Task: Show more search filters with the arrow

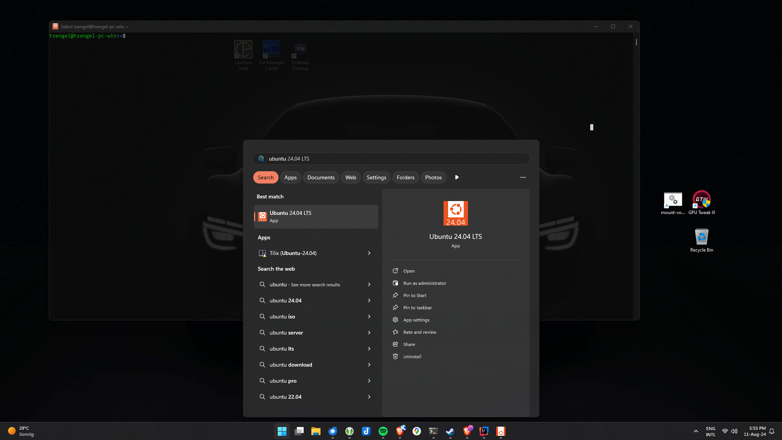Action: pyautogui.click(x=457, y=177)
